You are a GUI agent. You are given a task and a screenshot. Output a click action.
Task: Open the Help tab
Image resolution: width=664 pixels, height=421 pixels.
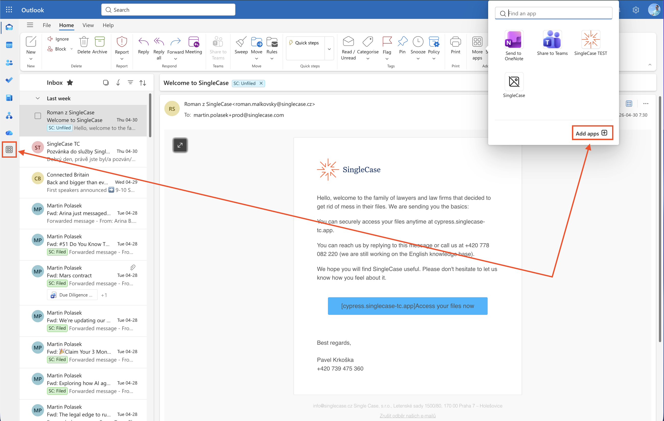108,25
